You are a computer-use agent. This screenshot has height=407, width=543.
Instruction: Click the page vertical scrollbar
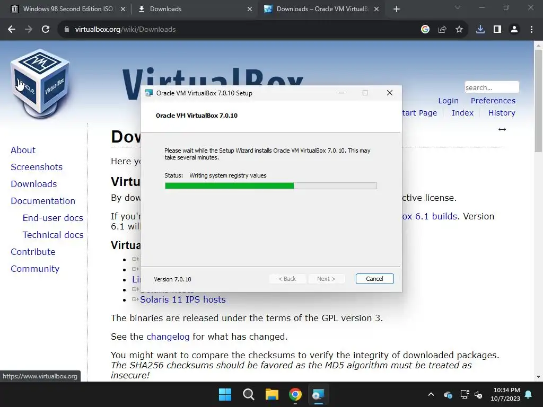(538, 100)
